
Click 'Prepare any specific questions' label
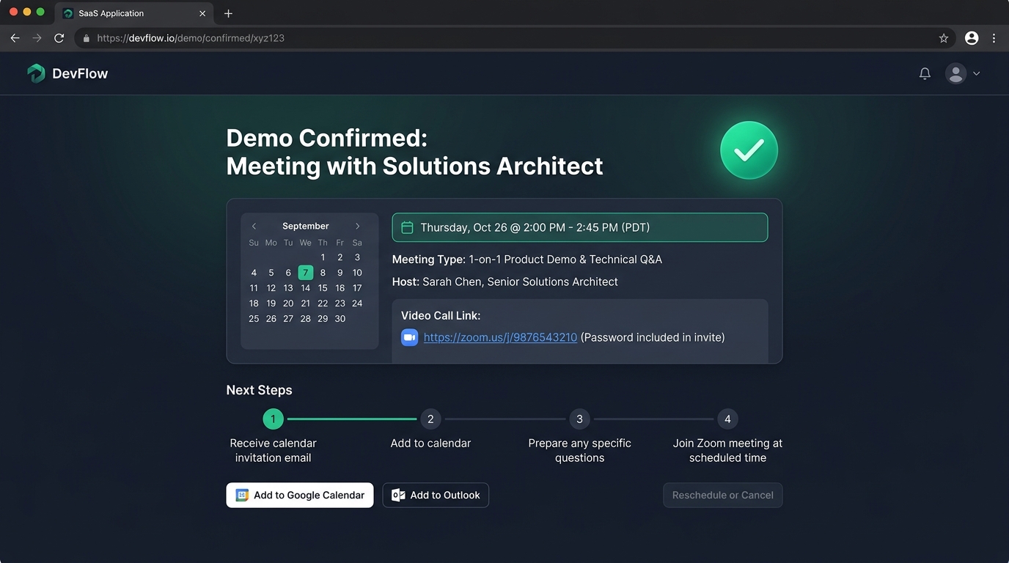[579, 450]
